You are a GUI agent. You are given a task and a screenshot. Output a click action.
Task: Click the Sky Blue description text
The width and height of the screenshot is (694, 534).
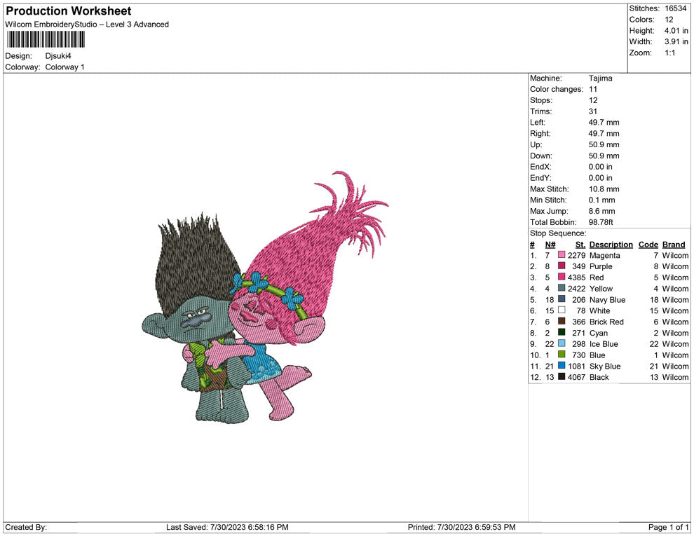point(605,366)
